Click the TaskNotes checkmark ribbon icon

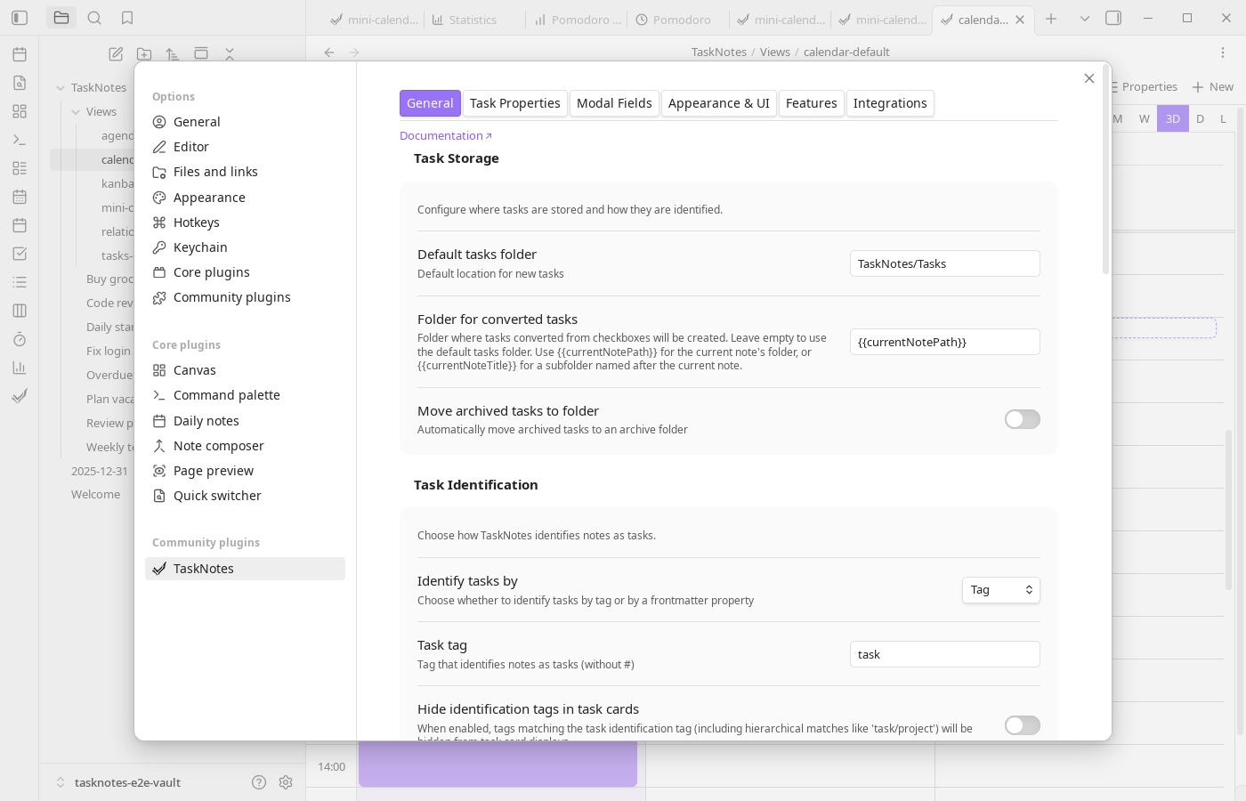click(19, 396)
